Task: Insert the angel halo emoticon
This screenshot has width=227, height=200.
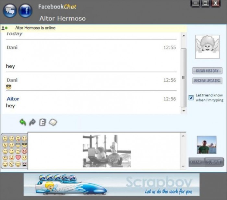Action: point(5,158)
